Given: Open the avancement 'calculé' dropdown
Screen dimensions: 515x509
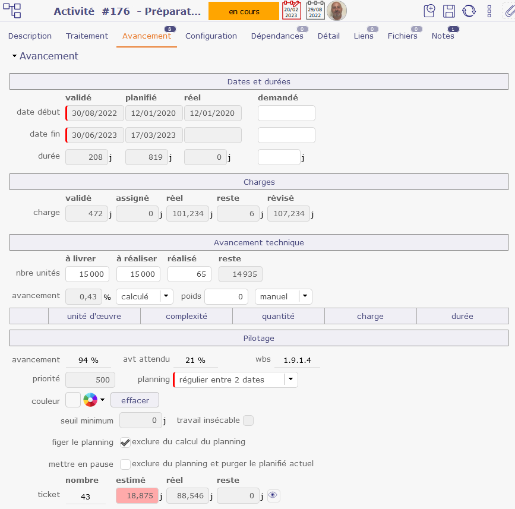Looking at the screenshot, I should [x=166, y=296].
